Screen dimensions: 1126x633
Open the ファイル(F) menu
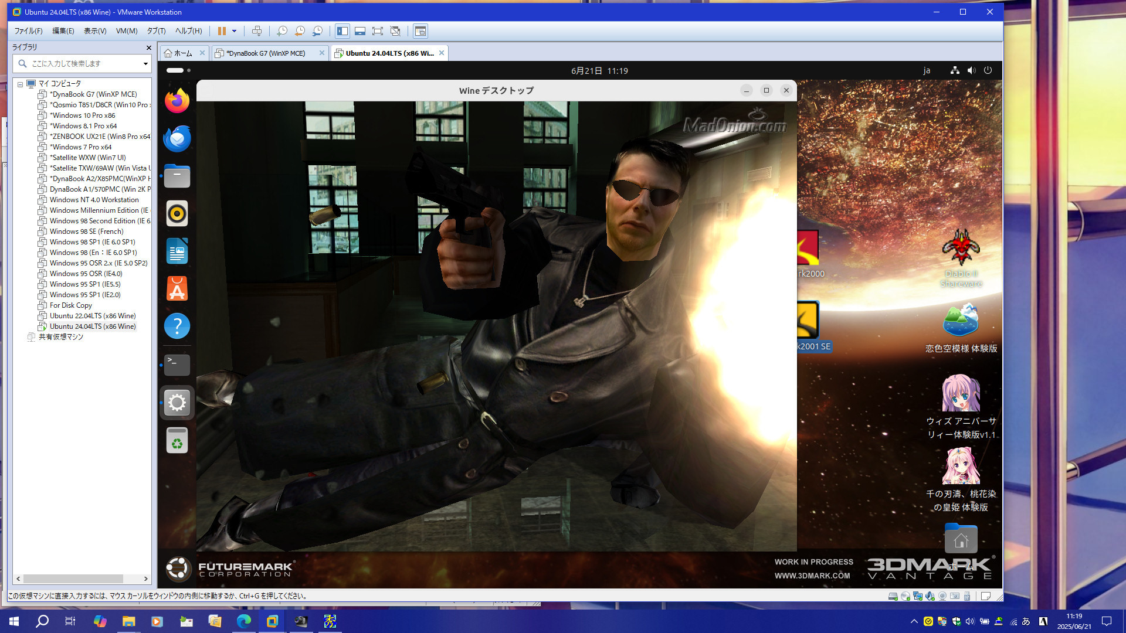point(28,31)
